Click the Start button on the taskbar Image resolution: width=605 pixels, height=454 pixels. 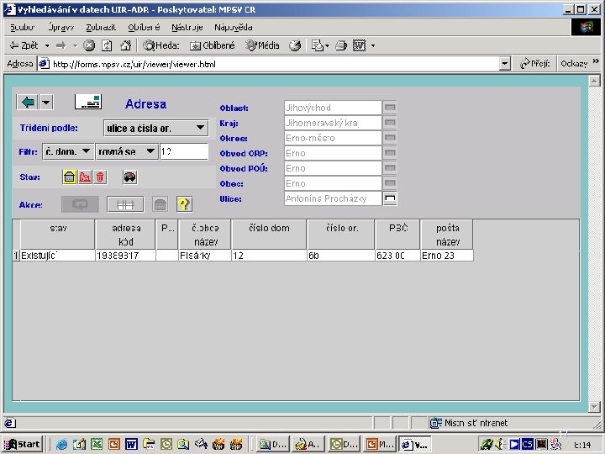(x=23, y=444)
